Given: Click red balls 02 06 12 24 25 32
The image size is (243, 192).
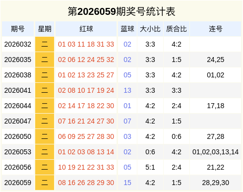Looking at the screenshot, I should pos(86,60).
